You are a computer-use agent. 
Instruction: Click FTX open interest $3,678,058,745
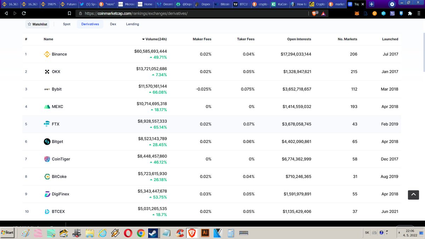297,124
